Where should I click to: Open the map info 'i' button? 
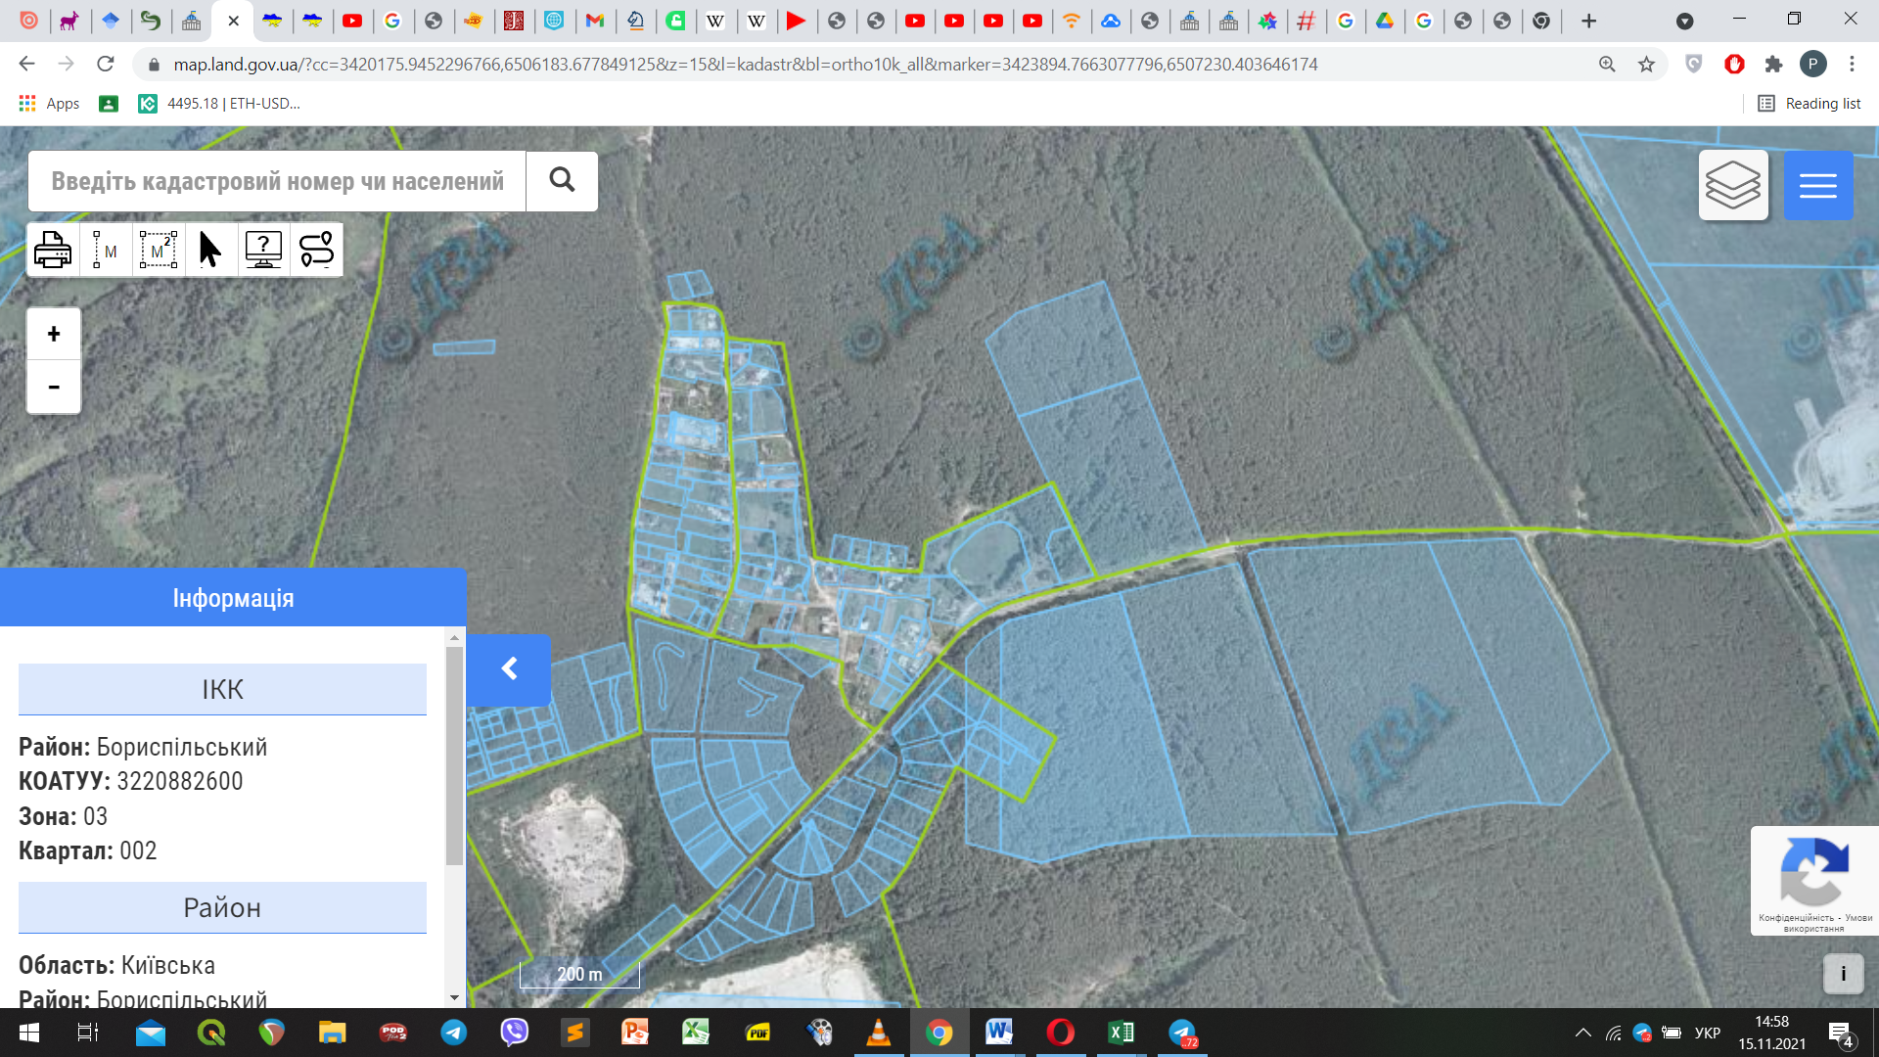pyautogui.click(x=1843, y=974)
